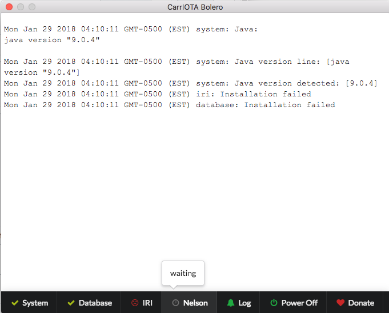The image size is (389, 313).
Task: Click the red sad face icon beside IRI
Action: tap(135, 303)
